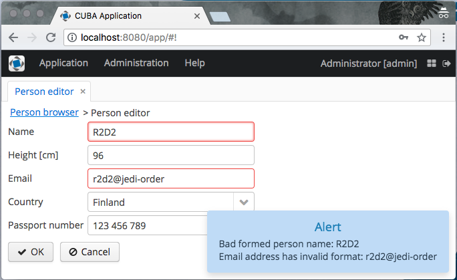
Task: Close the Person editor tab
Action: (83, 92)
